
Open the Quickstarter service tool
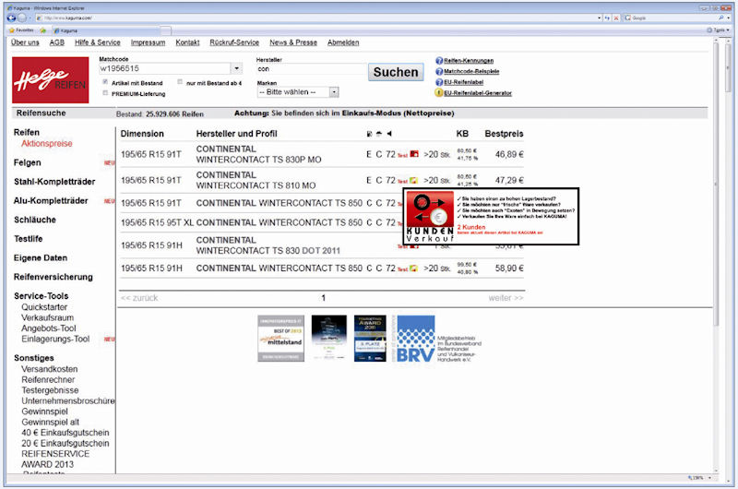[x=44, y=307]
